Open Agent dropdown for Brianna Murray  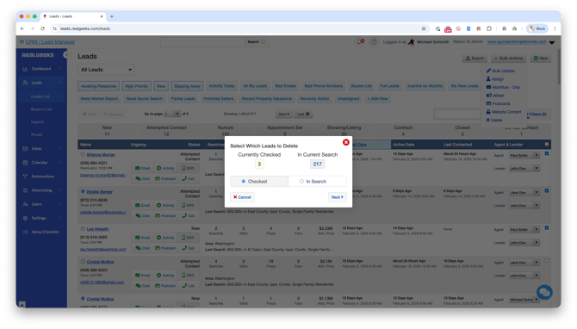tap(524, 156)
